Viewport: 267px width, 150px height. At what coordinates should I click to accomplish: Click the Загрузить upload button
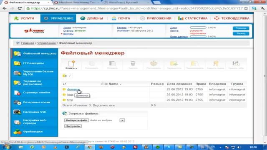pyautogui.click(x=73, y=126)
